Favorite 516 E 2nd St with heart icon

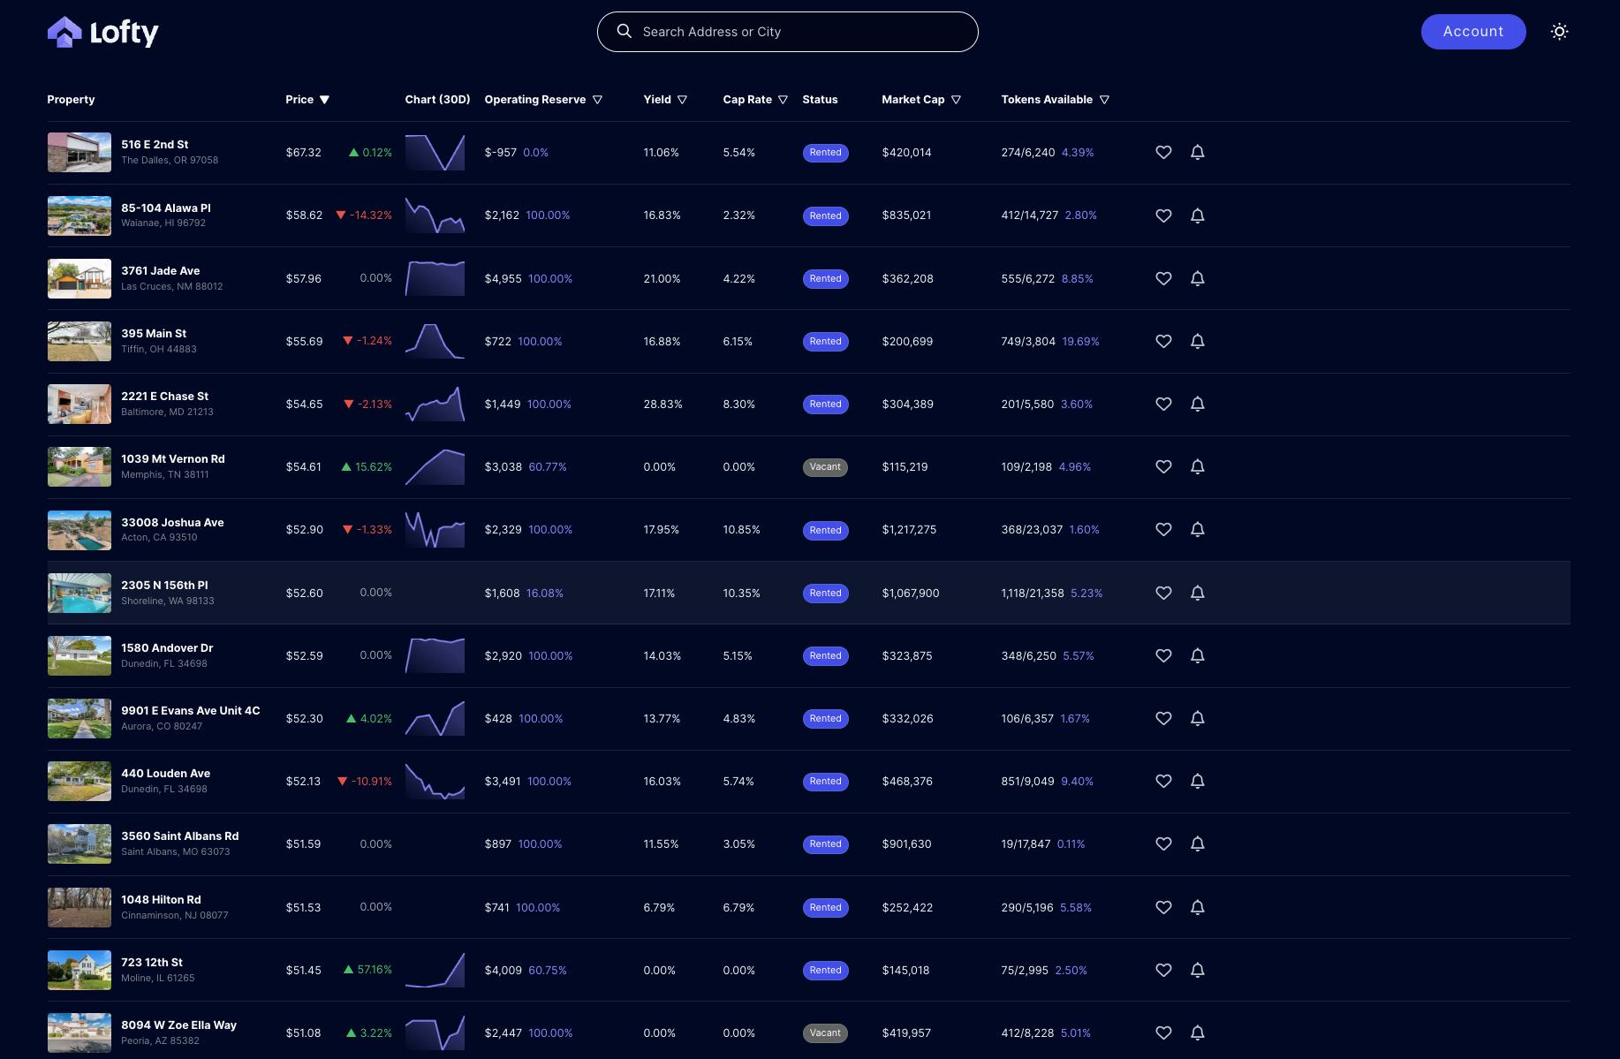[1163, 153]
